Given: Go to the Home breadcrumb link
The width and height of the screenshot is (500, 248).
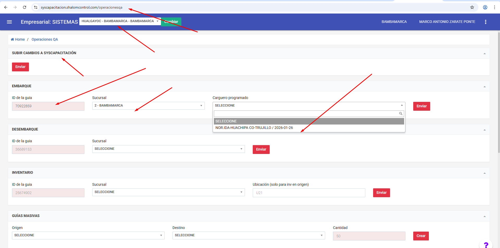Looking at the screenshot, I should click(20, 39).
